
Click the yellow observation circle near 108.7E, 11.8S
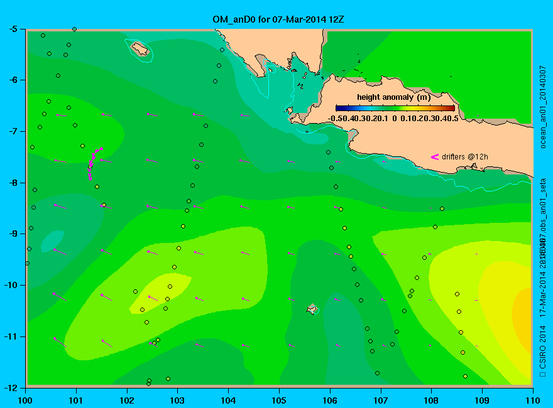pyautogui.click(x=465, y=376)
